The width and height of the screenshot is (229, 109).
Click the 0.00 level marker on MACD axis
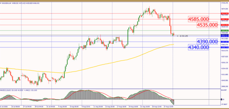[222, 99]
